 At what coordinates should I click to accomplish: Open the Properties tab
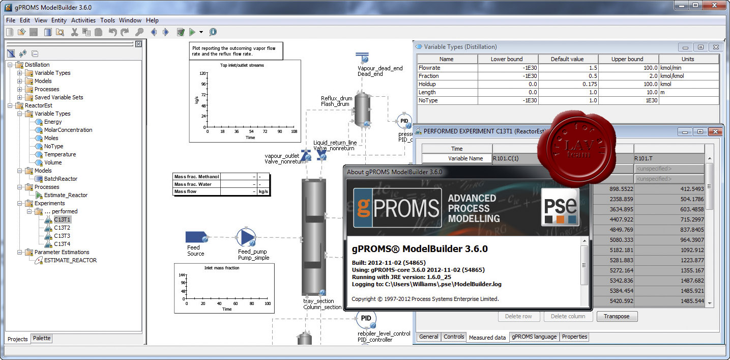click(575, 337)
